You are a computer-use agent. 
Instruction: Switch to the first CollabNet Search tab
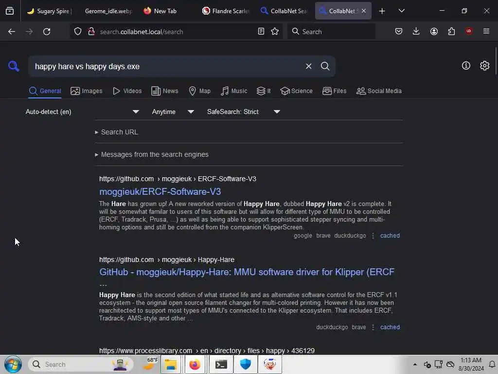click(284, 11)
